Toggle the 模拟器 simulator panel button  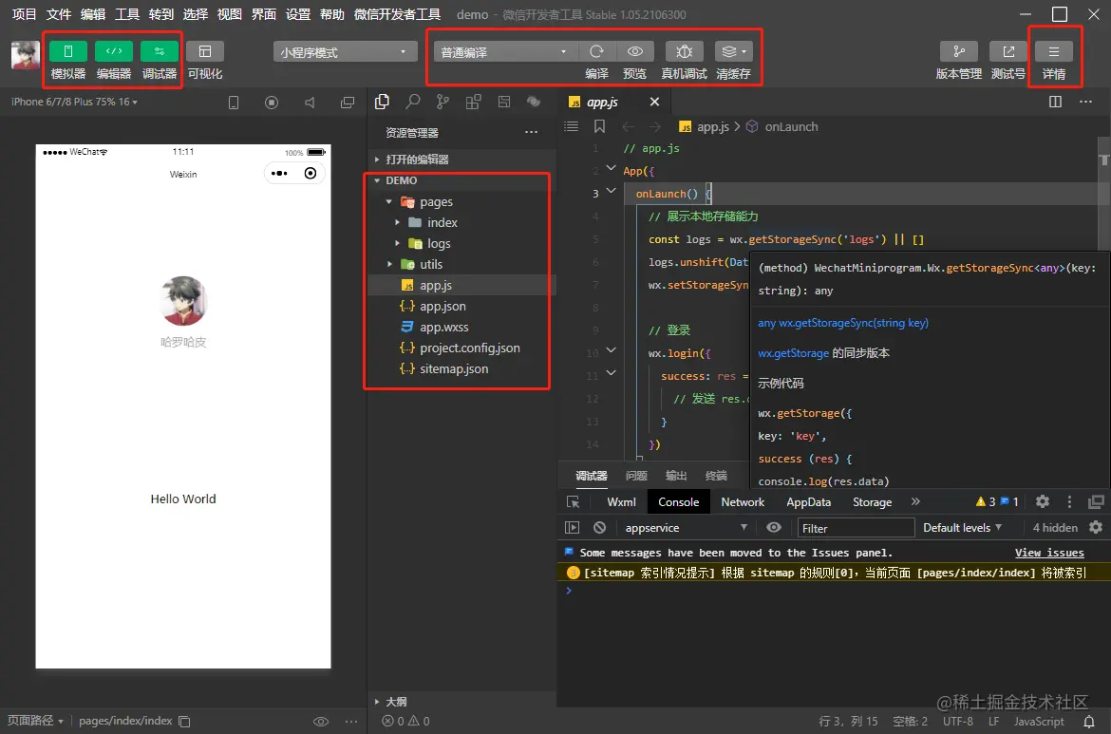click(68, 51)
